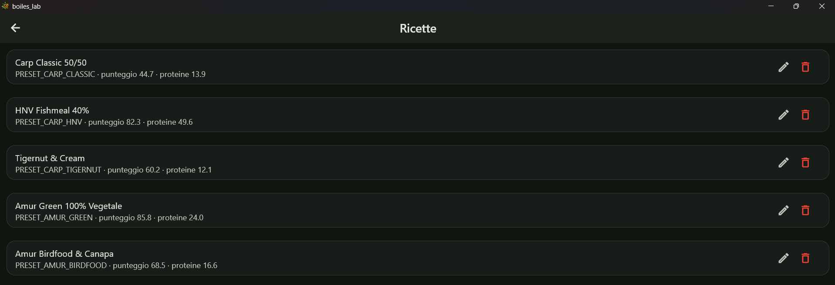835x285 pixels.
Task: Delete the HNV Fishmeal 40% recipe
Action: pyautogui.click(x=805, y=115)
